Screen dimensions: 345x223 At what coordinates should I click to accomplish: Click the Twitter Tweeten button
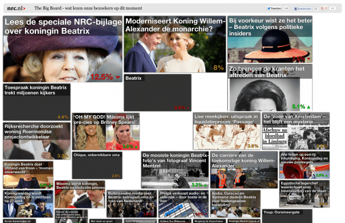pyautogui.click(x=274, y=8)
